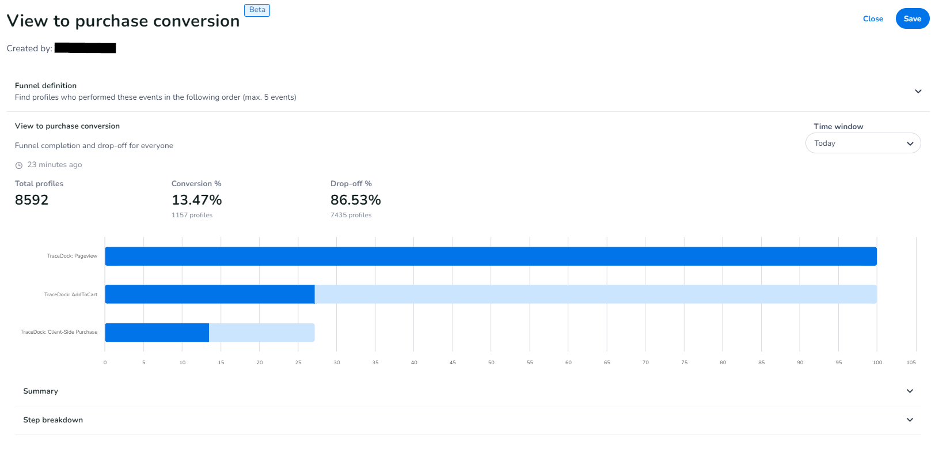Click the Conversion % value 13.47%
Viewport: 935px width, 453px height.
pos(196,200)
